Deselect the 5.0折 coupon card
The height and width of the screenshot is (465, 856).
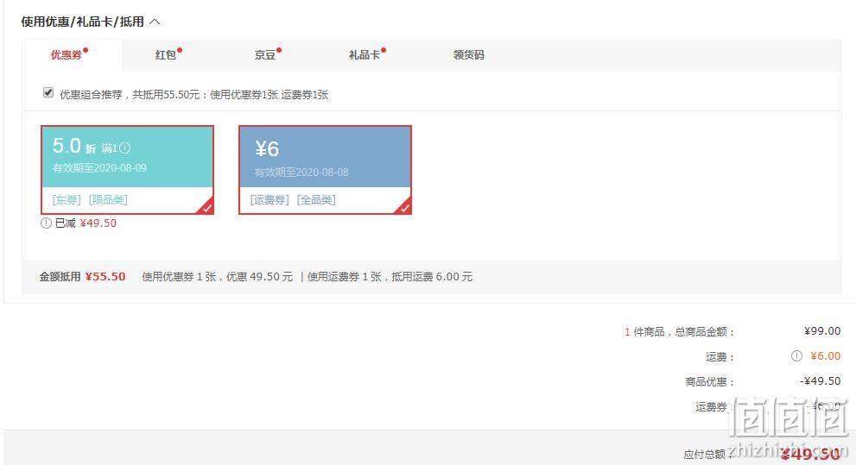click(127, 170)
